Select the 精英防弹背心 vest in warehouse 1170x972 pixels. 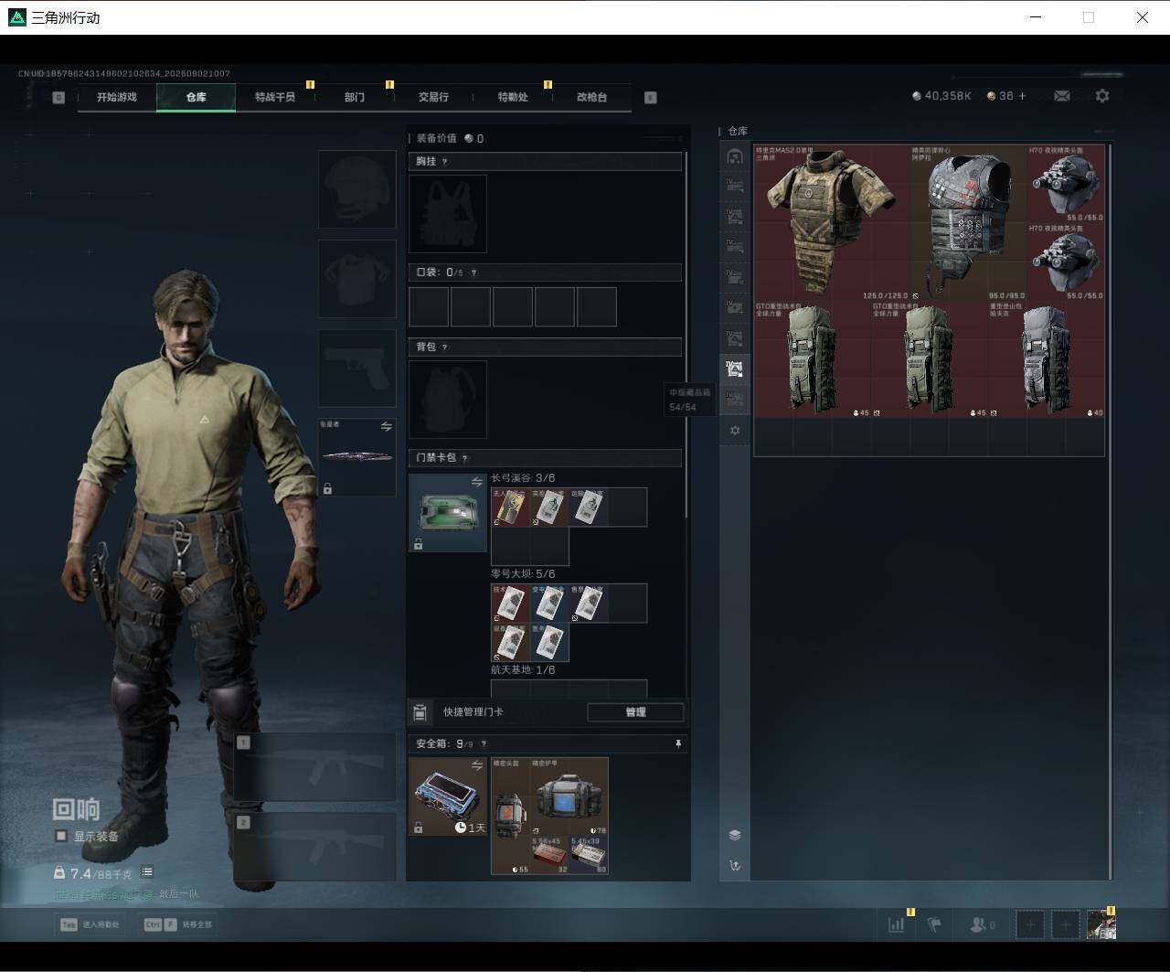[x=969, y=222]
